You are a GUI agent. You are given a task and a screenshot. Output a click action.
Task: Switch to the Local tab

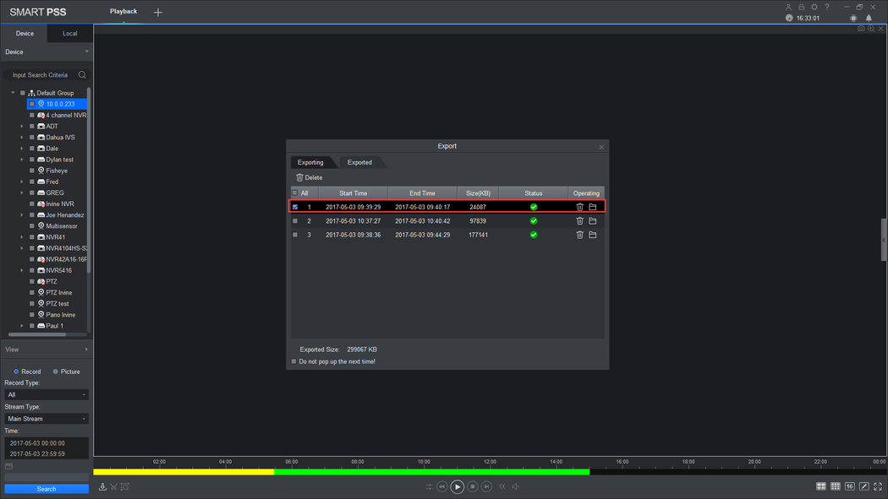point(69,33)
